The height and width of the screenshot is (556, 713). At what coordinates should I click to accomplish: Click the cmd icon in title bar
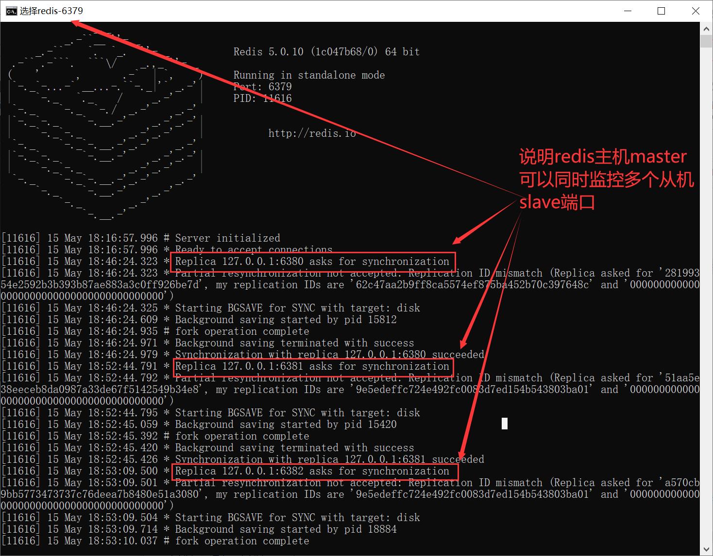tap(11, 11)
